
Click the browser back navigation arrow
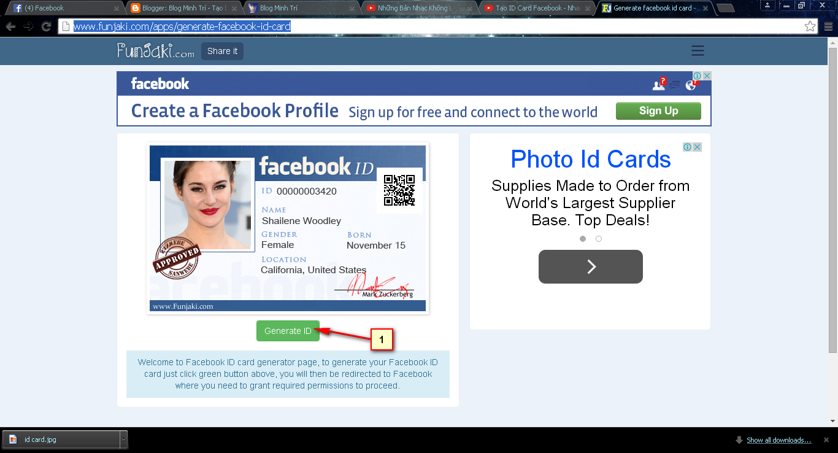pyautogui.click(x=10, y=26)
